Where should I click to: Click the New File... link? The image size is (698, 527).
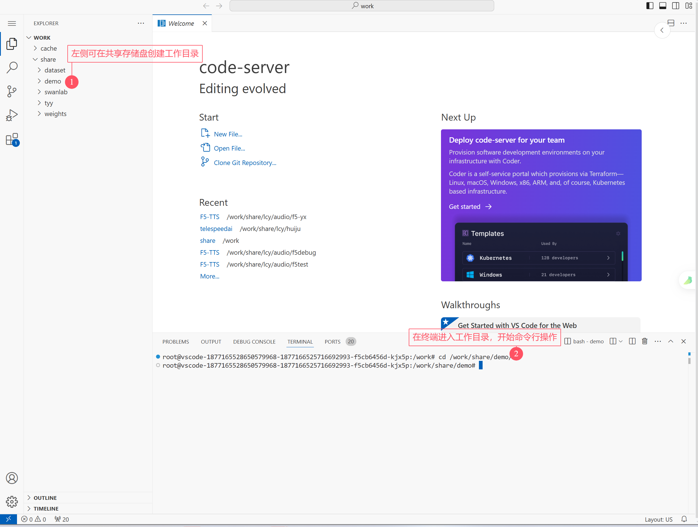(x=228, y=134)
